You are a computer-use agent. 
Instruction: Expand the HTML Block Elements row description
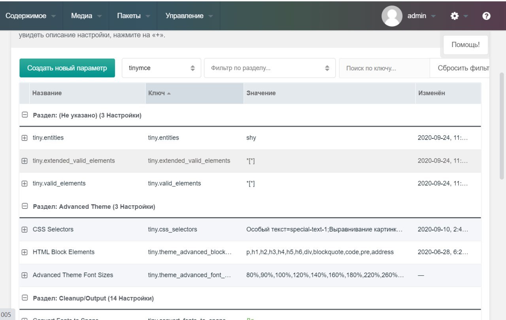point(25,252)
